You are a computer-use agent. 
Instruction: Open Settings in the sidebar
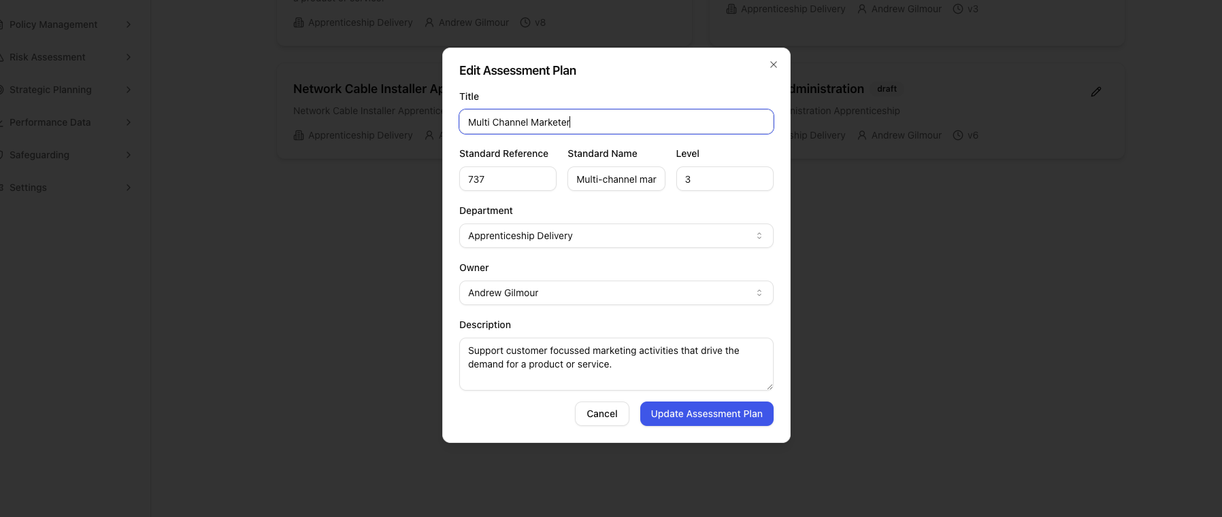29,188
